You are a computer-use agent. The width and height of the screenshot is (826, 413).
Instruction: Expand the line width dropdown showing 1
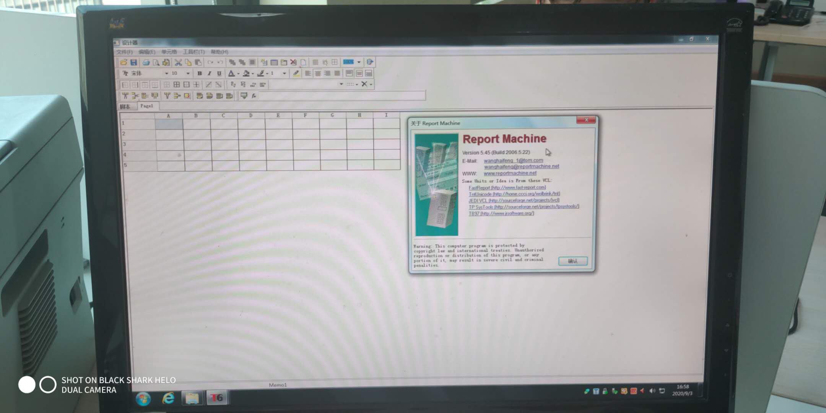(284, 73)
